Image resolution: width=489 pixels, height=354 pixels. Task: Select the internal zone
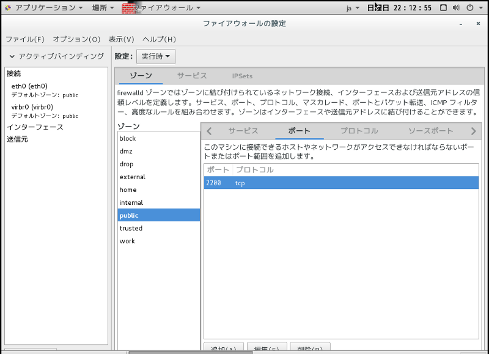pyautogui.click(x=158, y=202)
